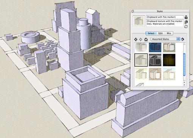Click the style description text field
The height and width of the screenshot is (138, 193).
(x=165, y=23)
